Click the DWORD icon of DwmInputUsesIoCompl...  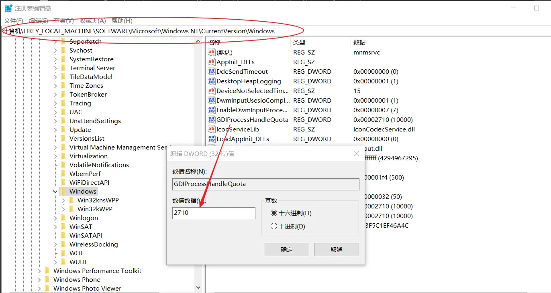tap(212, 100)
